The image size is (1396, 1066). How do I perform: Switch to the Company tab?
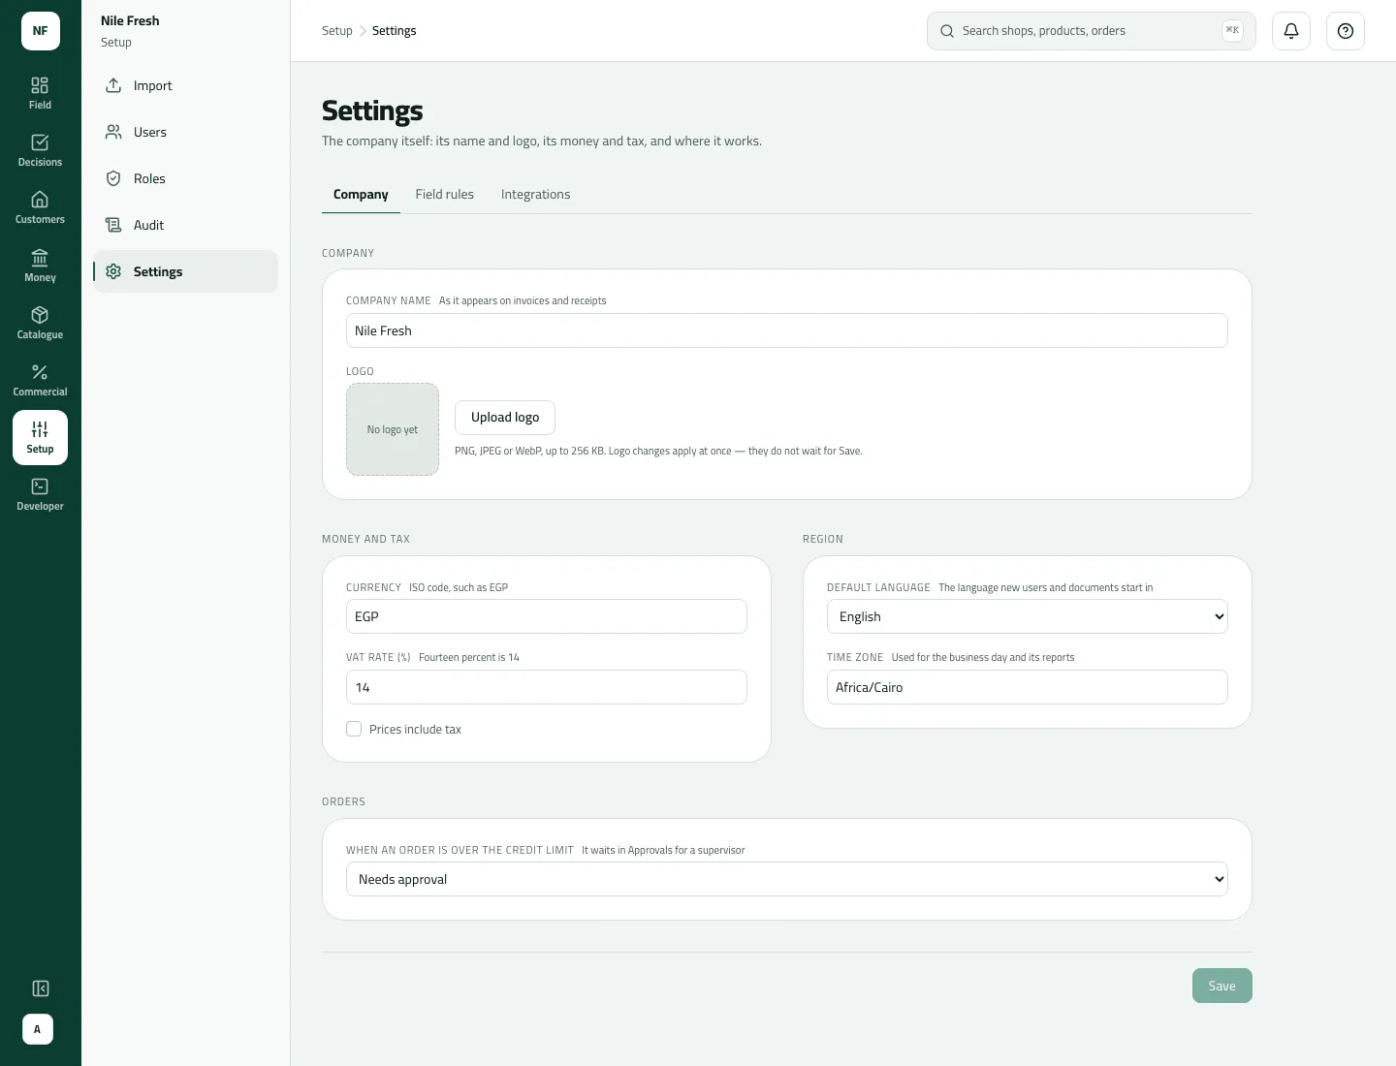point(361,194)
